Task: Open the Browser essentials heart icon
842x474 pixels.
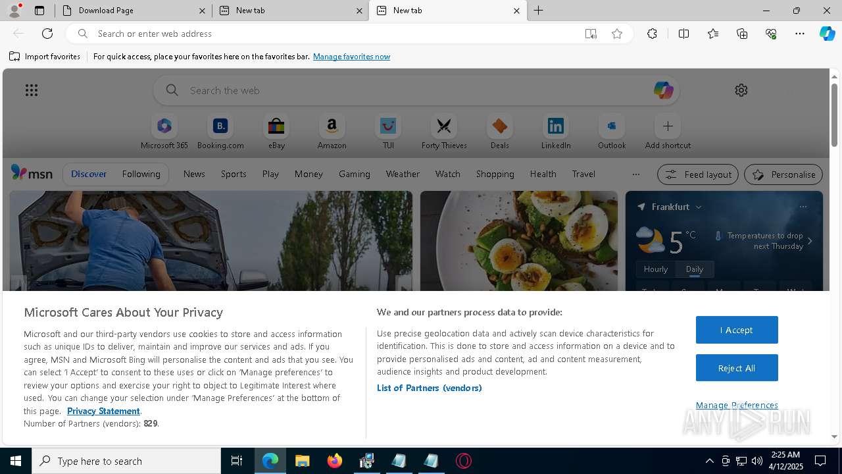Action: click(771, 34)
